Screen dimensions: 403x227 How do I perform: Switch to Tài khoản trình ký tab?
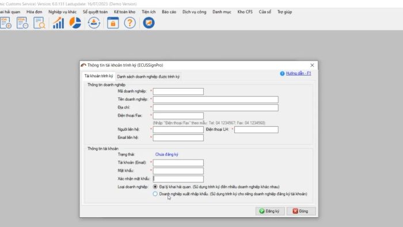pyautogui.click(x=98, y=76)
